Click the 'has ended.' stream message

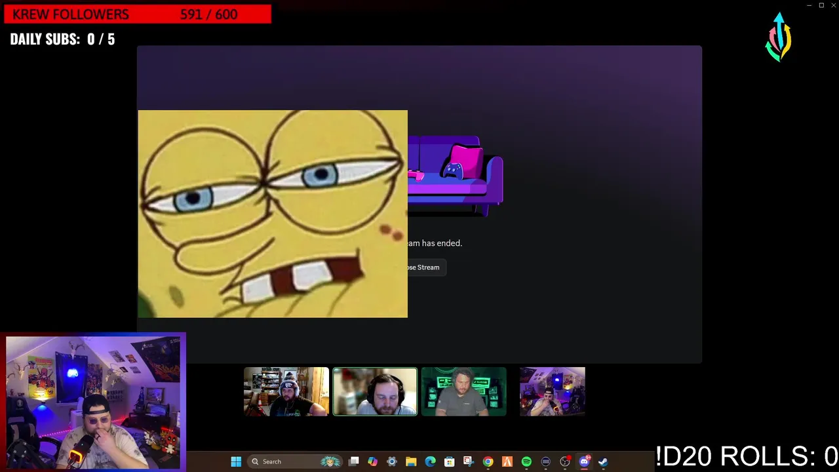tap(442, 243)
